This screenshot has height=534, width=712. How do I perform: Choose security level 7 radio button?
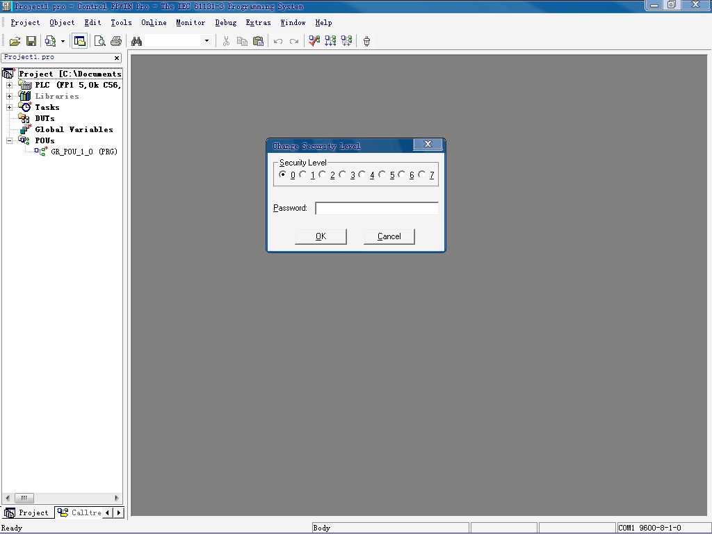coord(422,175)
